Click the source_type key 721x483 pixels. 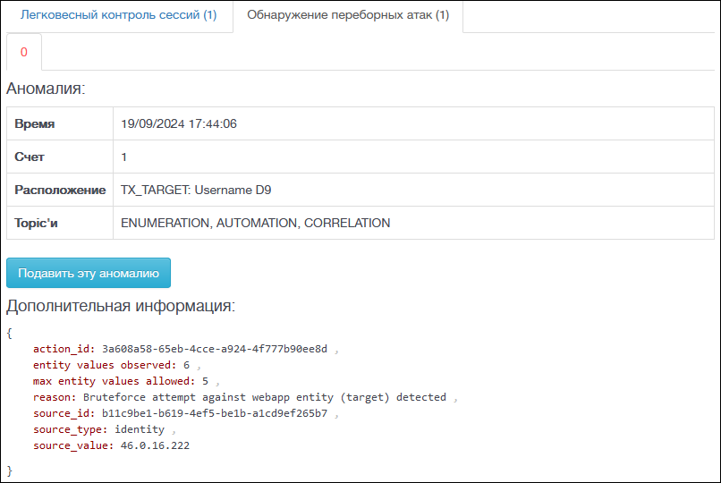coord(71,429)
